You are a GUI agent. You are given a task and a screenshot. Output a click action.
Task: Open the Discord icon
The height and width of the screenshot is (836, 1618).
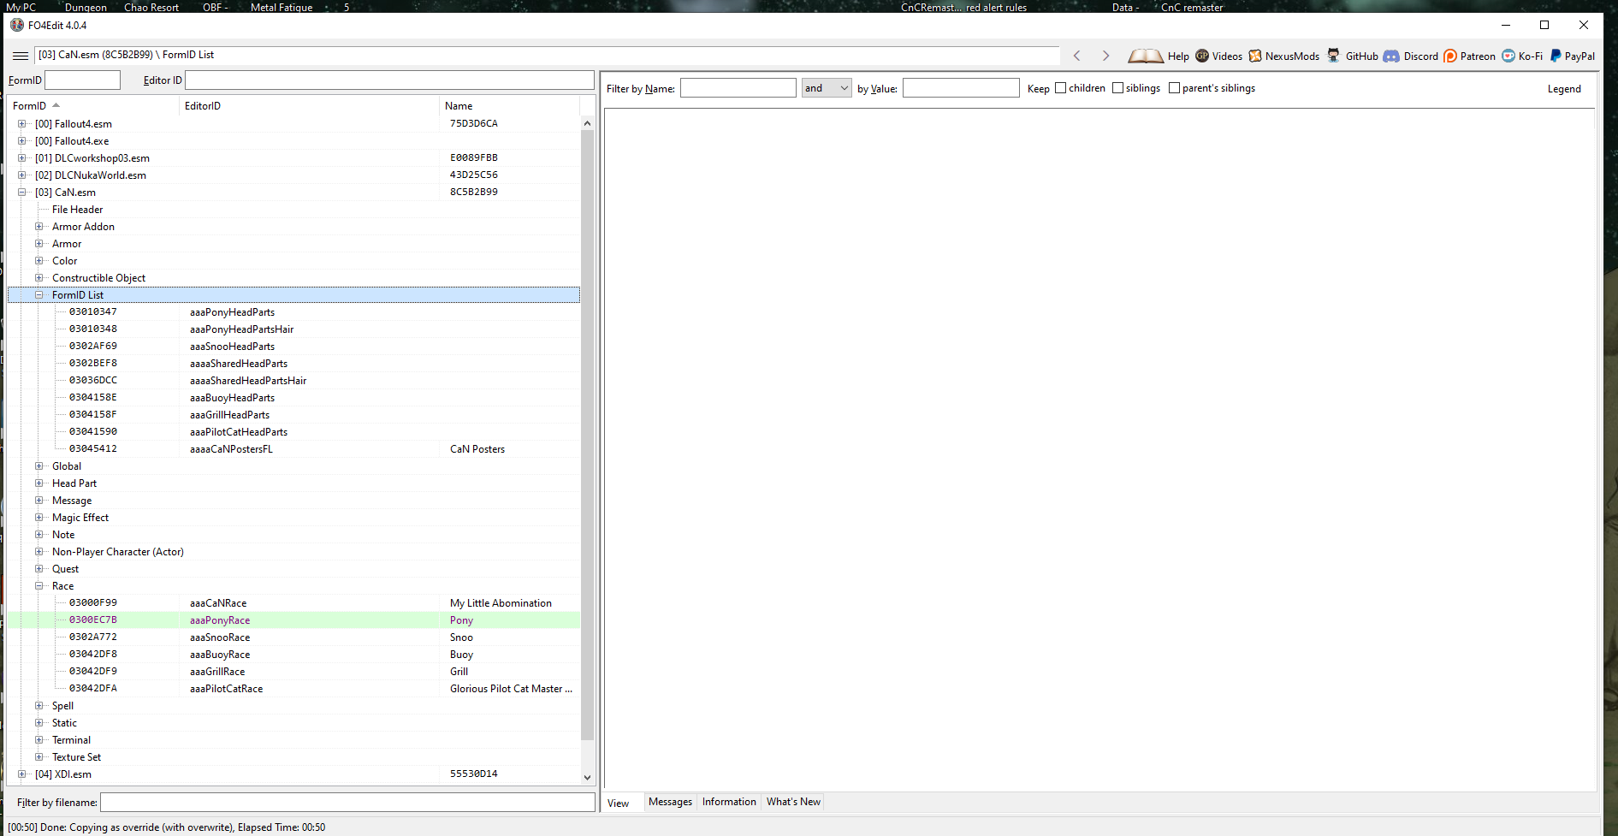point(1391,56)
